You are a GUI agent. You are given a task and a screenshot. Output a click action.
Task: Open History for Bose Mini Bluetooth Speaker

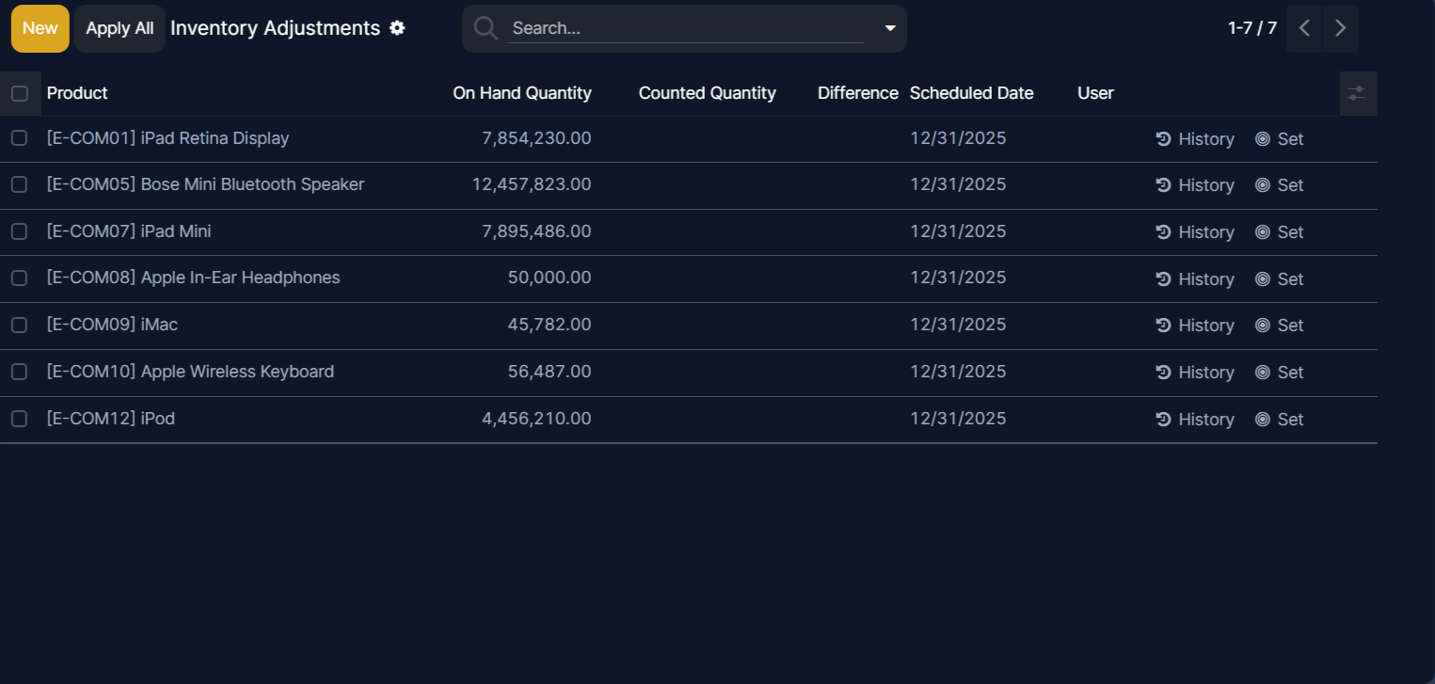(x=1195, y=185)
